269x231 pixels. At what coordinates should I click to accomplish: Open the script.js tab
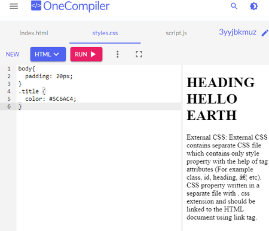coord(176,33)
